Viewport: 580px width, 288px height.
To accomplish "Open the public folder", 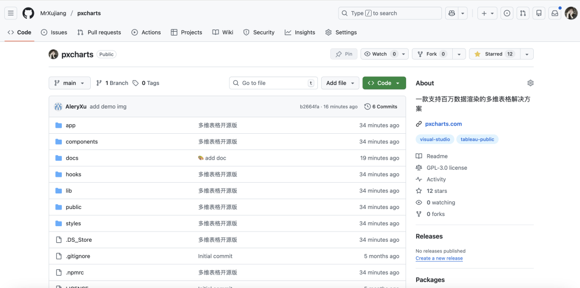I will tap(74, 207).
